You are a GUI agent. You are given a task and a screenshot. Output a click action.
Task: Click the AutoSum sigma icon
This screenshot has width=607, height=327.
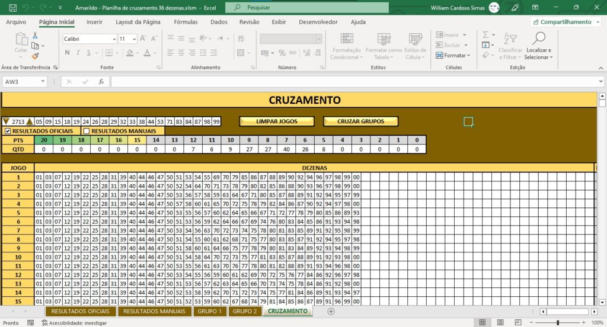(485, 35)
